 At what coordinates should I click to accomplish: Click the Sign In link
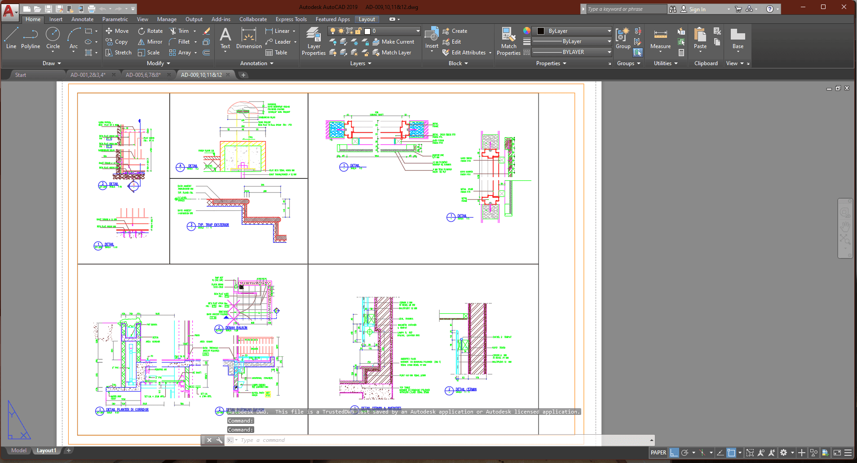[x=697, y=9]
